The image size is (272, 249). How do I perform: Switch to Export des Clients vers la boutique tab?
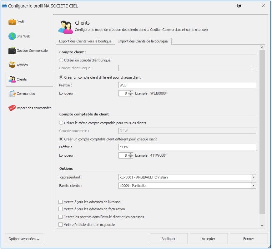click(x=85, y=41)
